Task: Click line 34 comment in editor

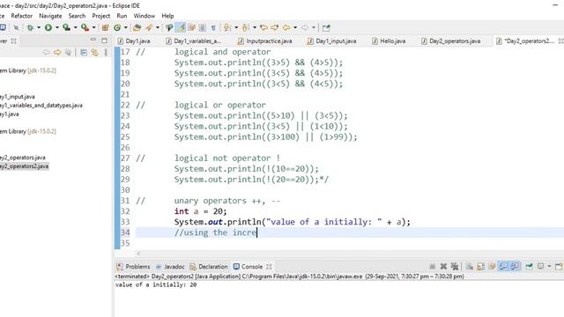Action: (x=215, y=232)
